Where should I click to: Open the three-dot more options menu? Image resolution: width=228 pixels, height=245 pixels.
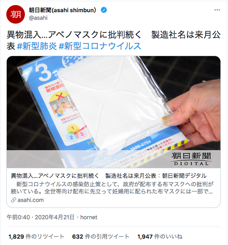coord(217,10)
